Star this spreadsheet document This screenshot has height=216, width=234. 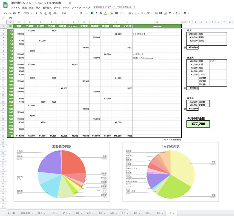[66, 3]
